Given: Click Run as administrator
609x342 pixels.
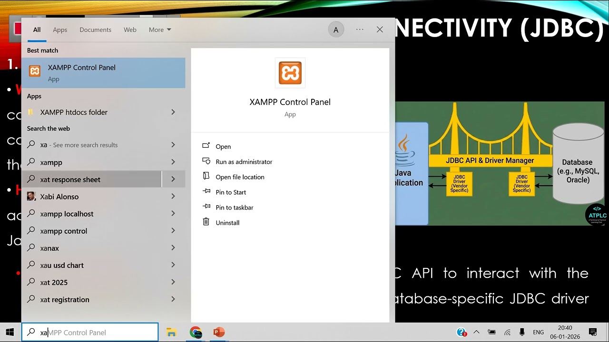Looking at the screenshot, I should [x=244, y=161].
